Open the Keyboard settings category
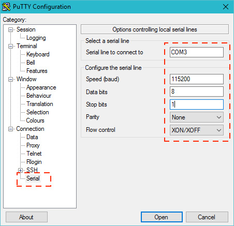 [x=38, y=54]
